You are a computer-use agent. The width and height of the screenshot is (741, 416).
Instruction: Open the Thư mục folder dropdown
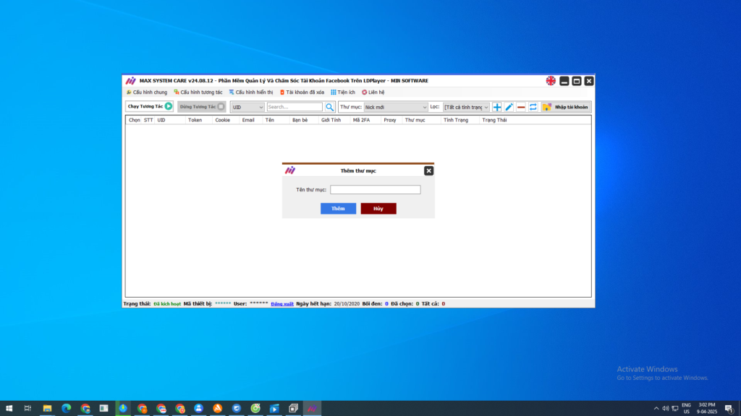point(395,107)
